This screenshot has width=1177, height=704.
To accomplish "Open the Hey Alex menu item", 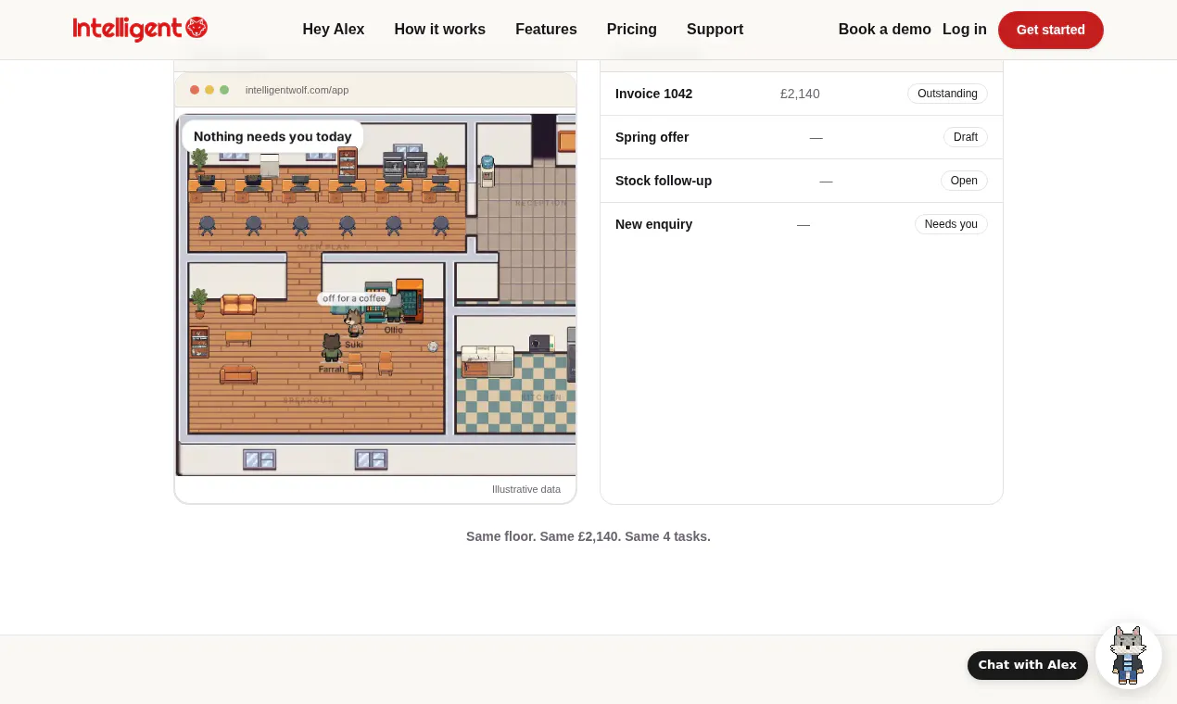I will click(334, 30).
